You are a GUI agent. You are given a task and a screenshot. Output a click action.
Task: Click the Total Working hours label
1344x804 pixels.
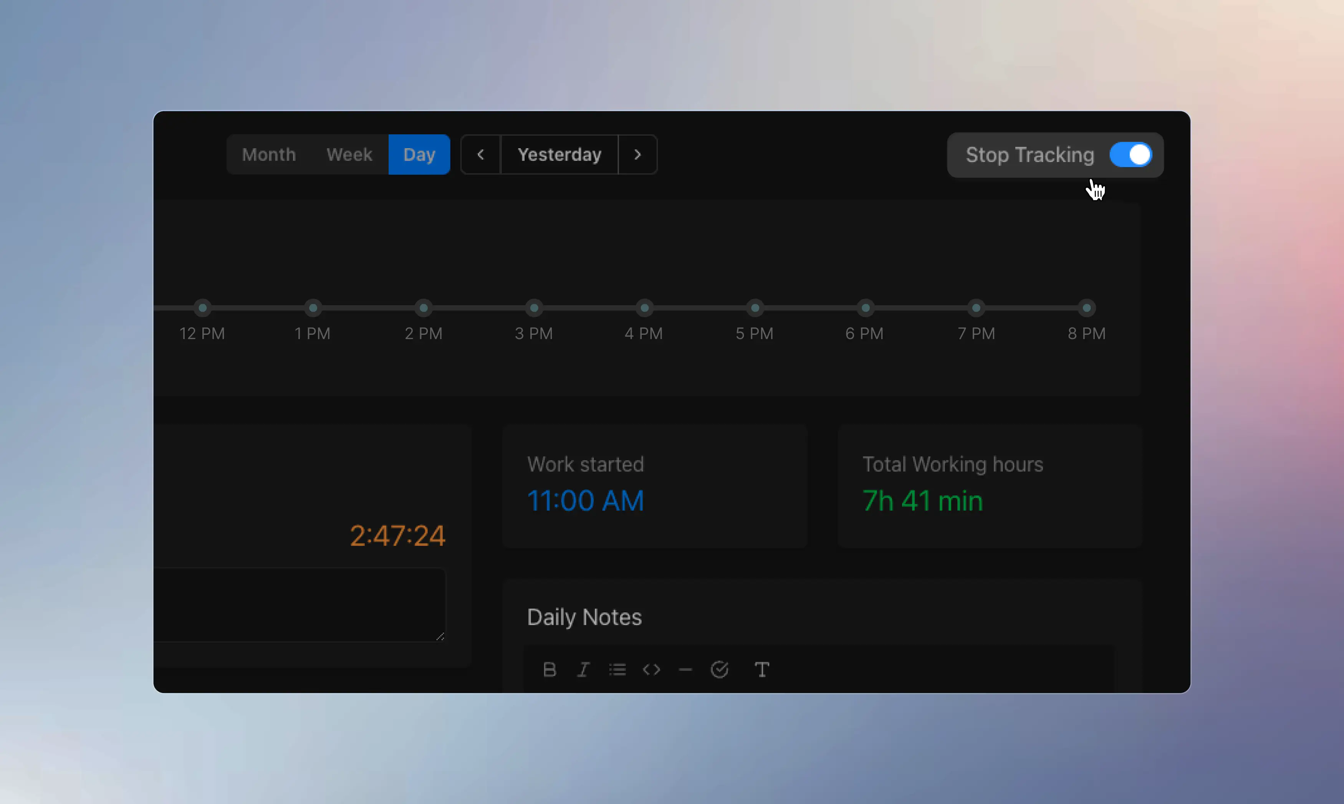click(953, 464)
